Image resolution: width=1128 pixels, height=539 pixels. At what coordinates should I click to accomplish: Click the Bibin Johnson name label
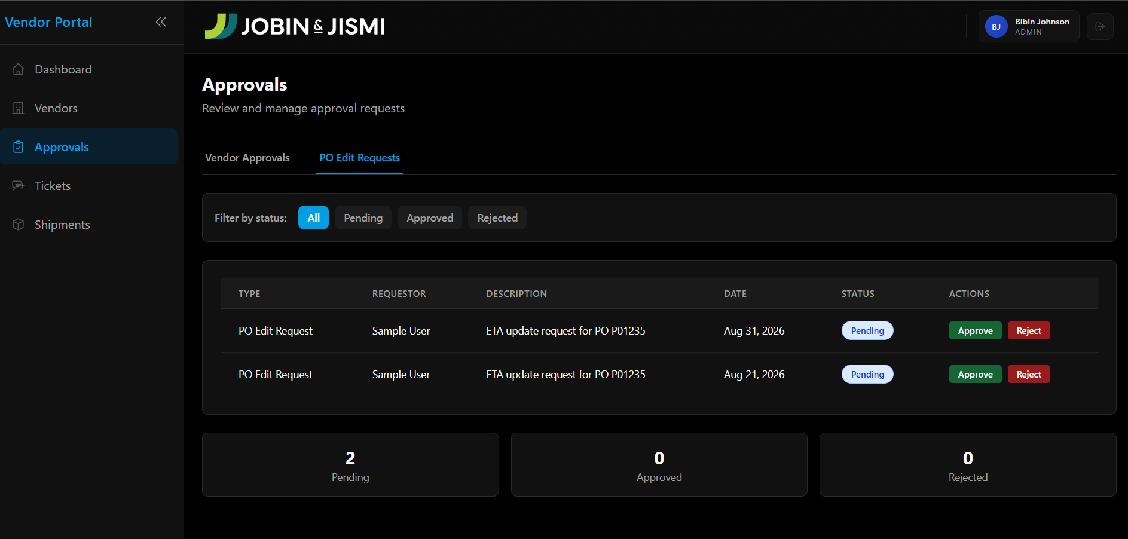pos(1042,22)
